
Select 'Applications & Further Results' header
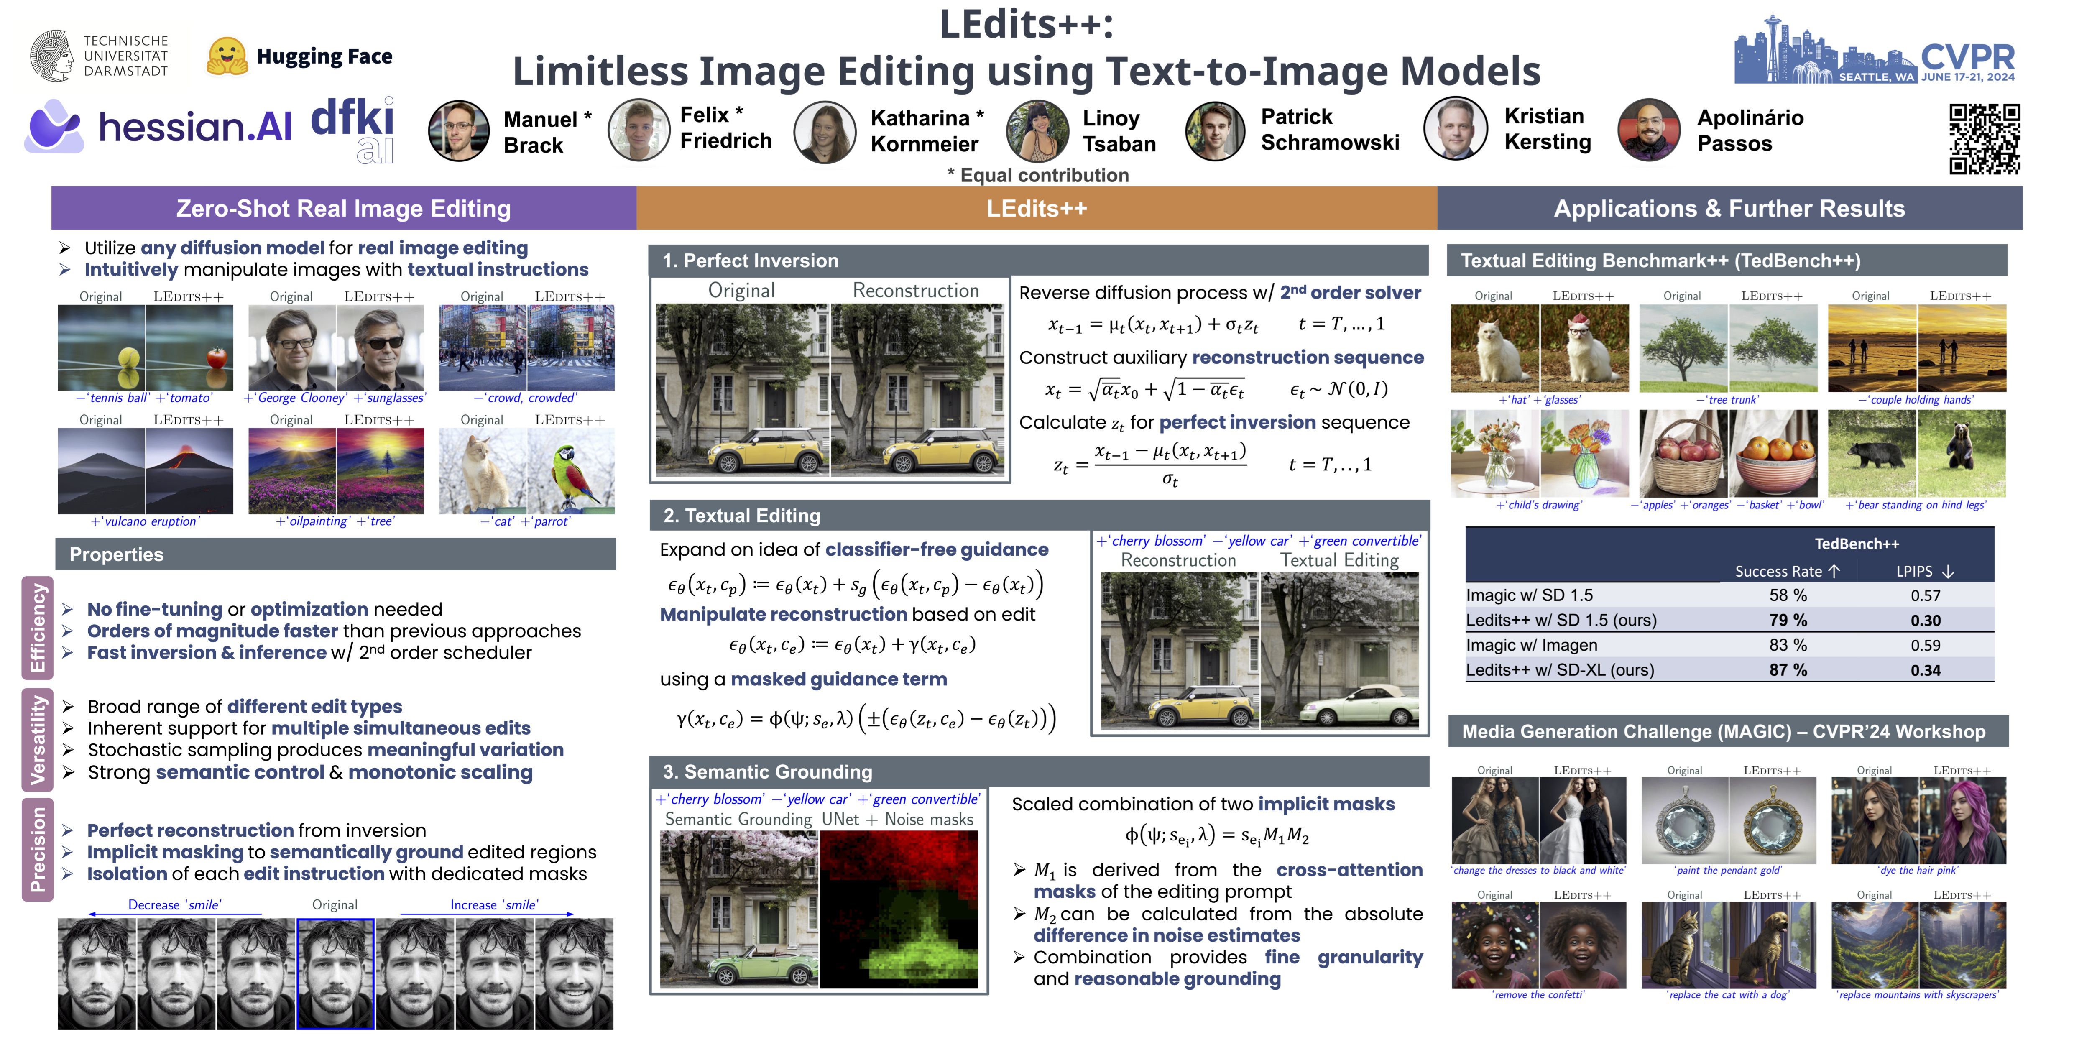coord(1729,209)
